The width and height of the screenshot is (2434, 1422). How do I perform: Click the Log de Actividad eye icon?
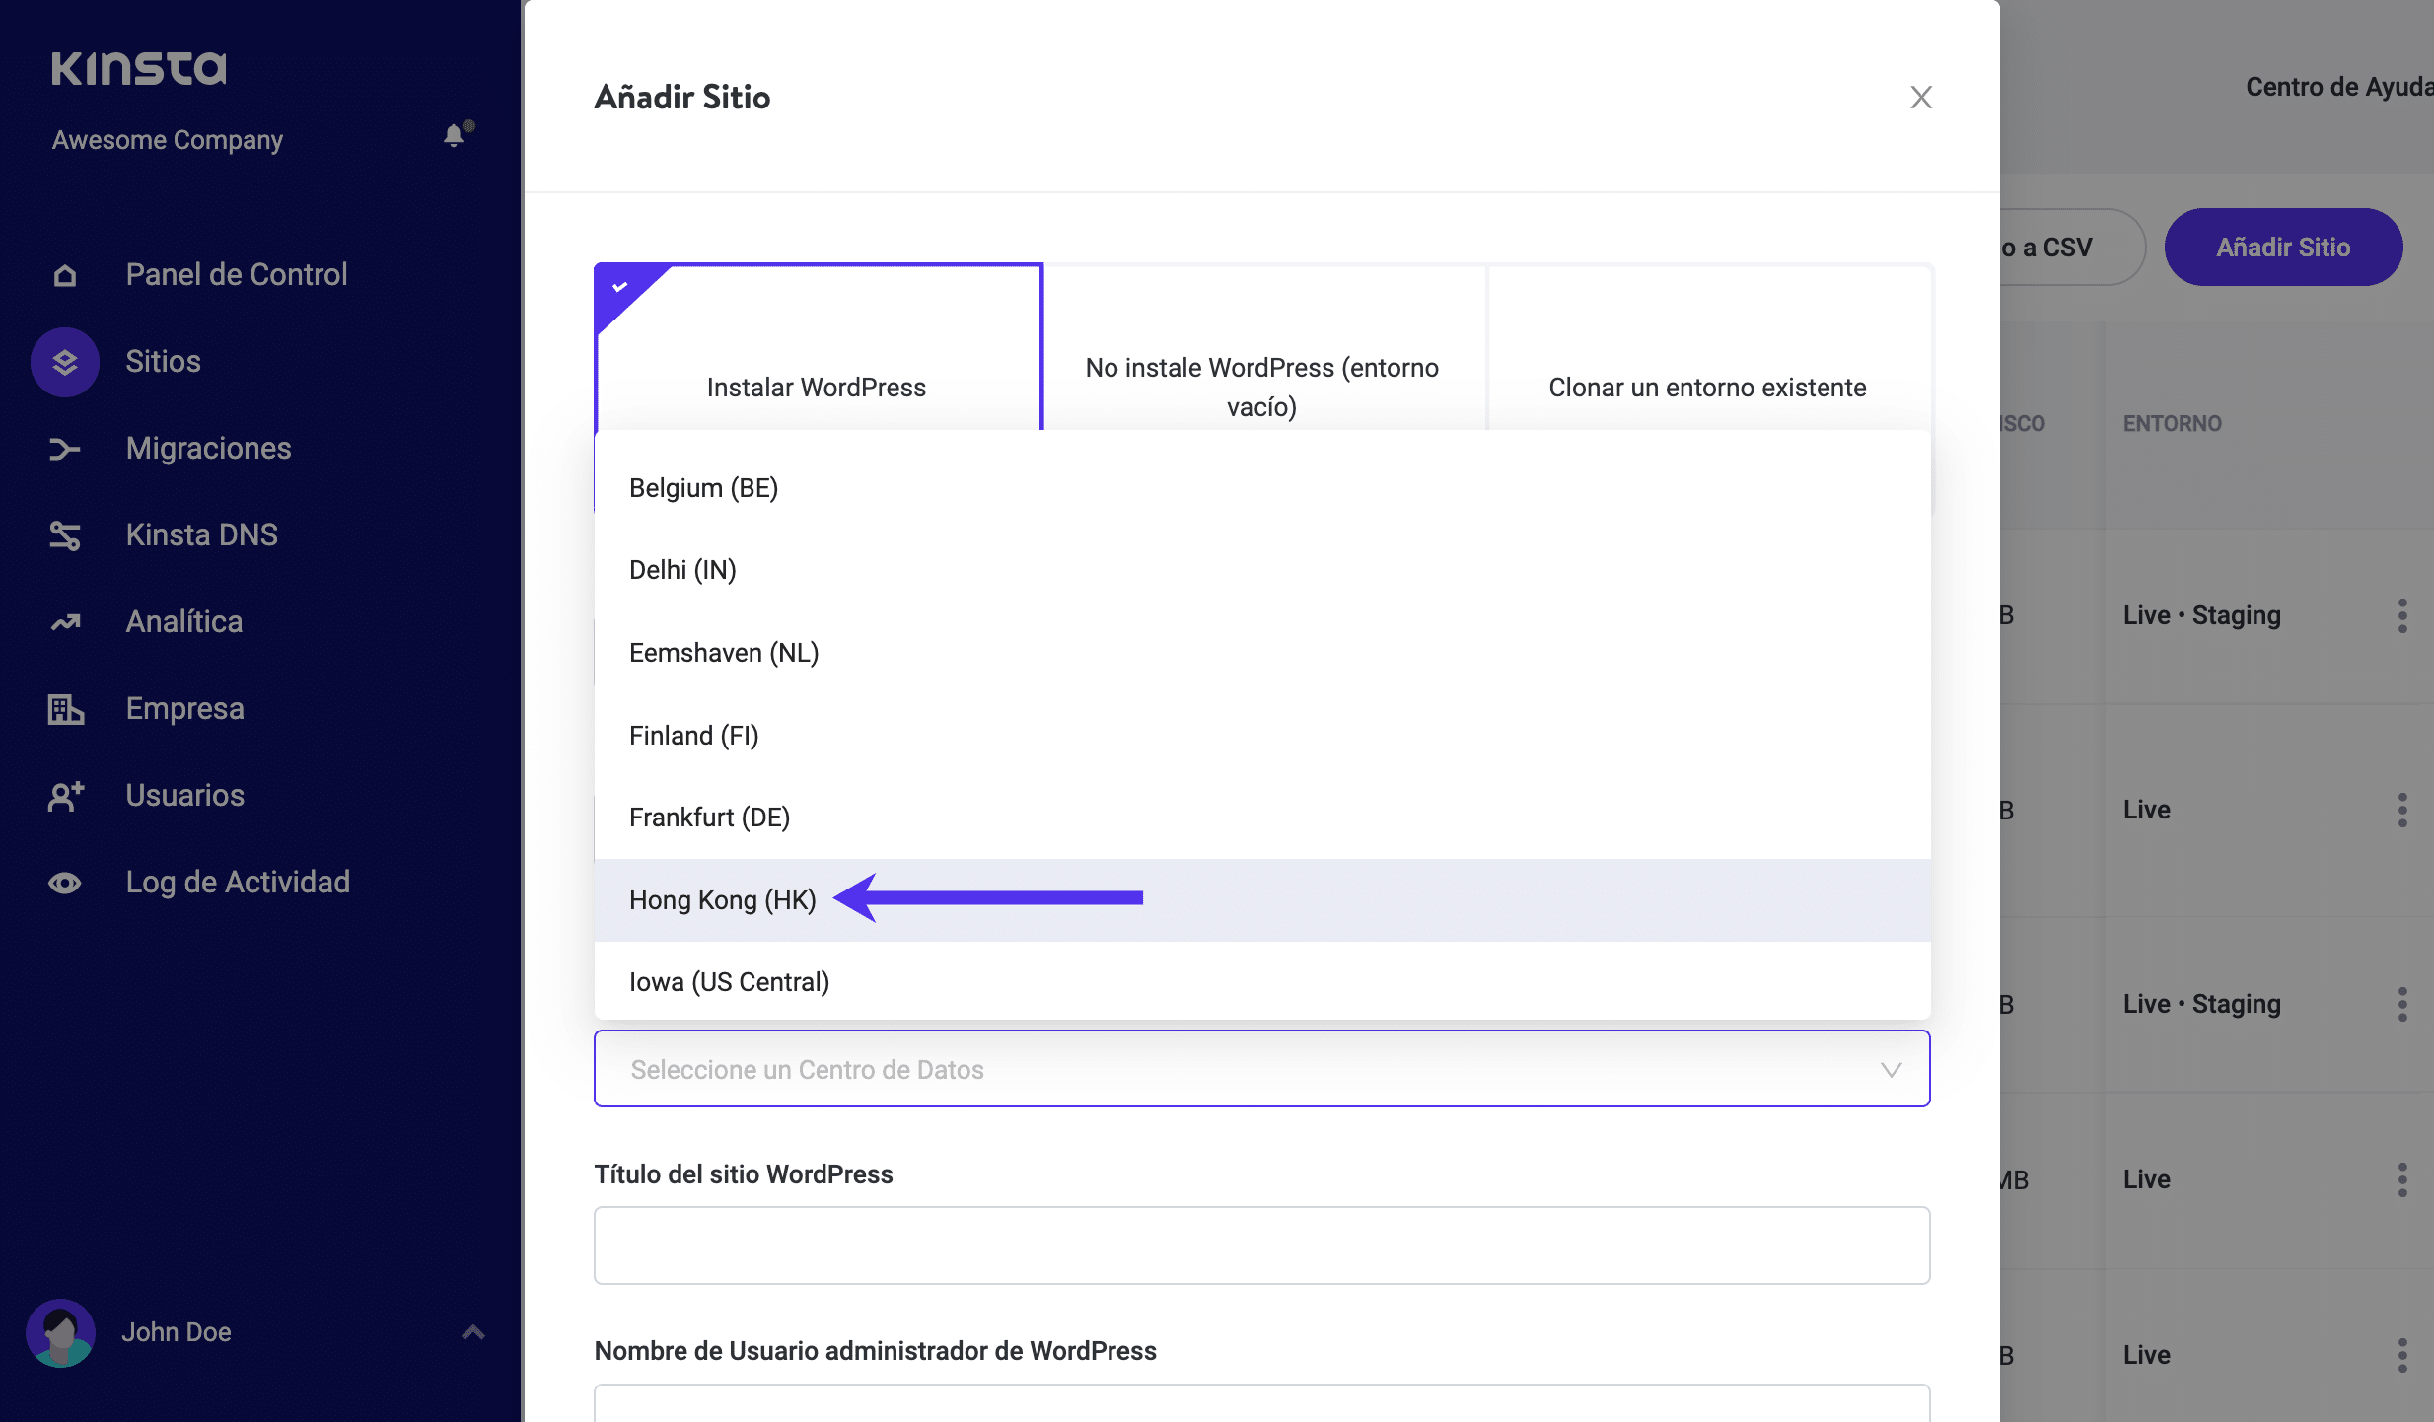click(x=65, y=883)
